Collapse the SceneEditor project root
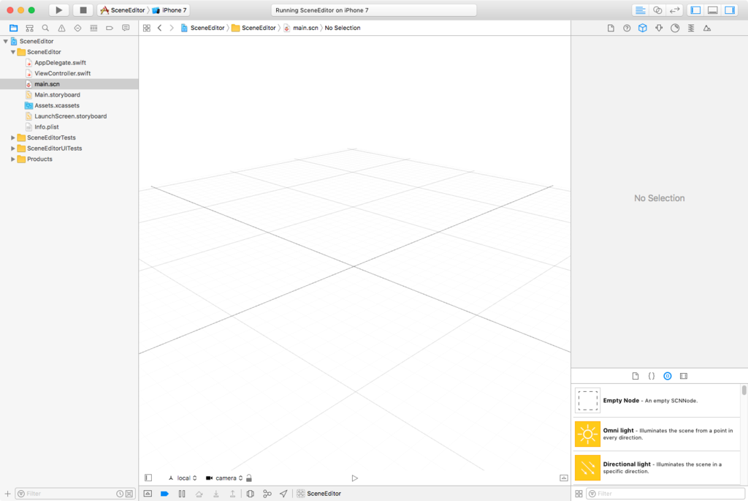Screen dimensions: 748x501 [x=6, y=42]
